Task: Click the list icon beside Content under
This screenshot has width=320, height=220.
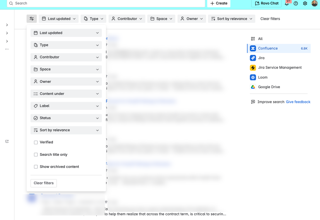Action: pos(36,94)
